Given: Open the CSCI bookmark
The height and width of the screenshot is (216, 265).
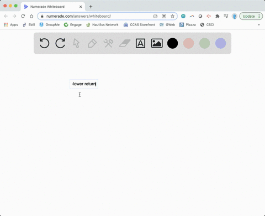Looking at the screenshot, I should click(207, 25).
